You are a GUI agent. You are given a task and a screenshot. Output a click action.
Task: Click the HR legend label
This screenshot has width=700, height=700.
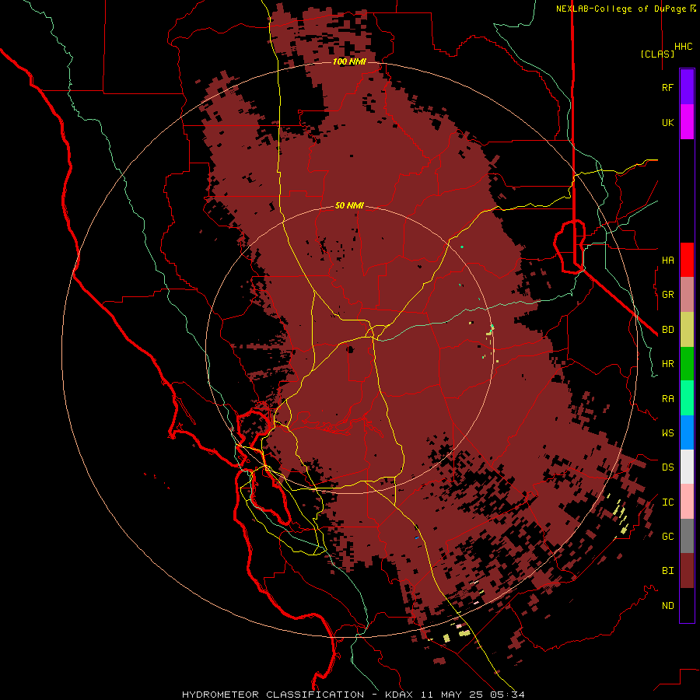667,364
